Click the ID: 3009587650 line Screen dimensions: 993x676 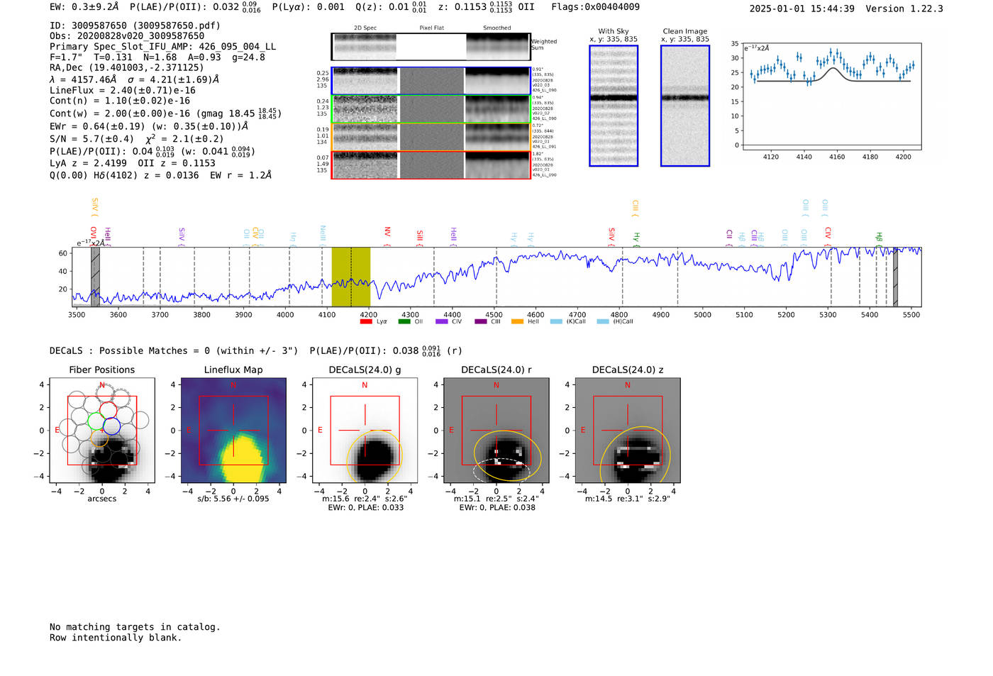click(x=135, y=26)
